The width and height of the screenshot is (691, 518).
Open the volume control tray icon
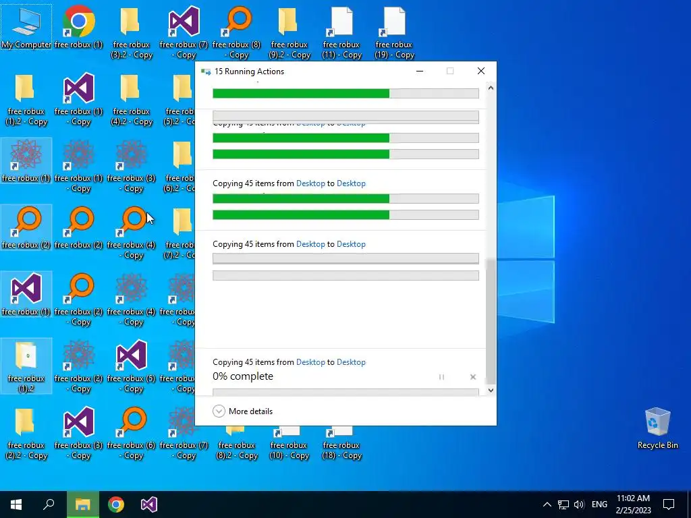click(579, 505)
